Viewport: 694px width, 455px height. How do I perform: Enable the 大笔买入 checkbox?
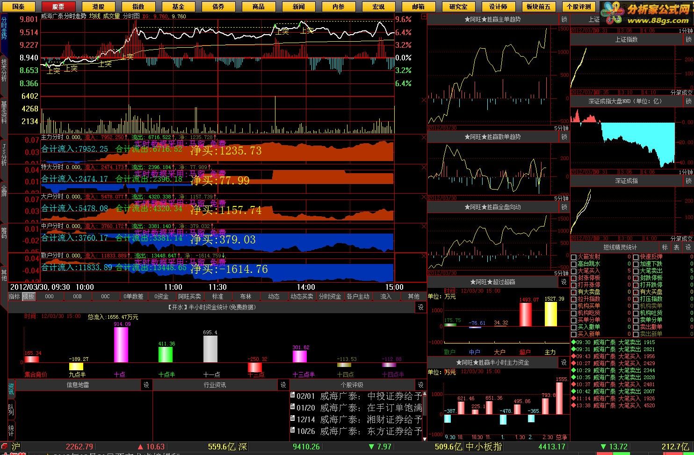coord(574,271)
